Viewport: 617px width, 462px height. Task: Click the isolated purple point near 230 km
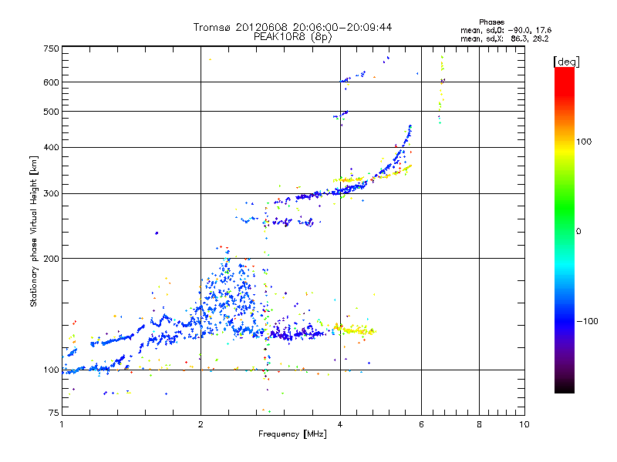click(157, 233)
